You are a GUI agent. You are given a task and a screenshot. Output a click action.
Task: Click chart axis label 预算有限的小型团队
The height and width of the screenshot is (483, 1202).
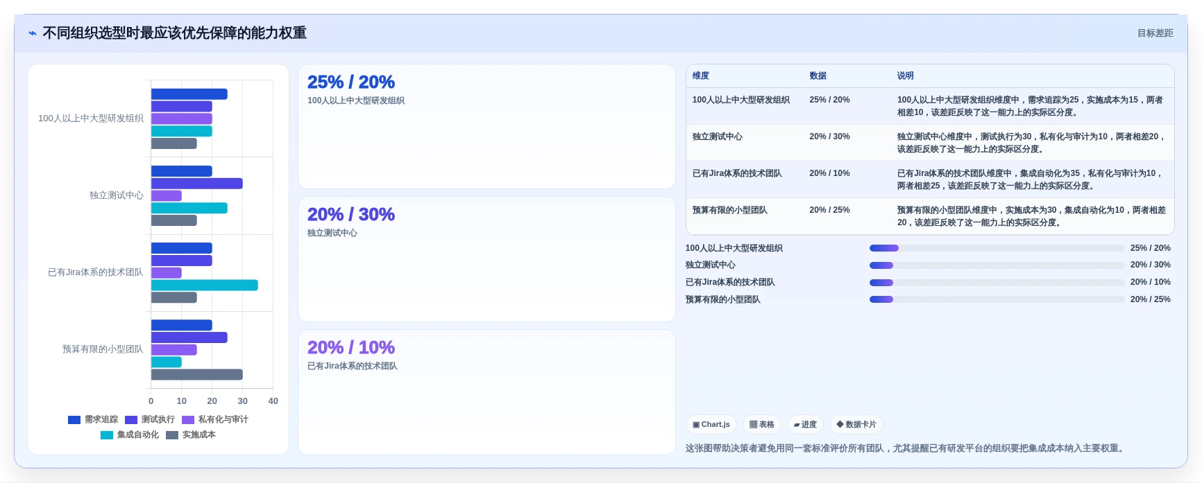[x=103, y=349]
